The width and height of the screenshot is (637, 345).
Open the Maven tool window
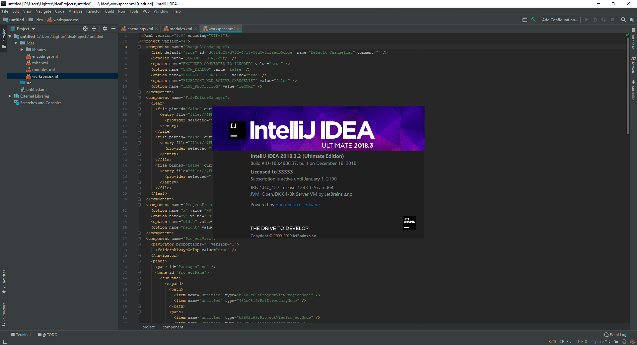coord(633,65)
